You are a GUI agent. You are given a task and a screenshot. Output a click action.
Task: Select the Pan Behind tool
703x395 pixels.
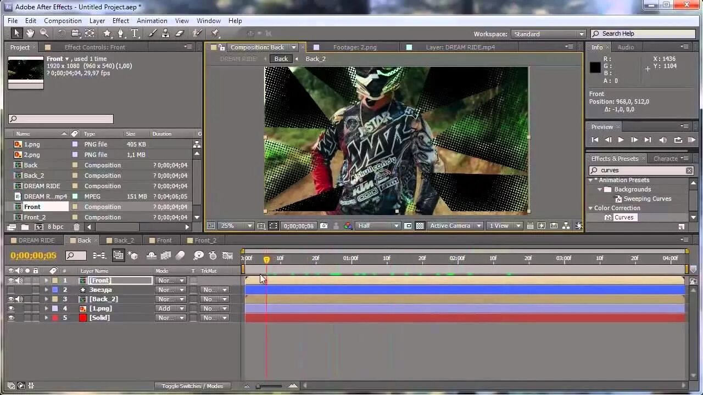[90, 33]
